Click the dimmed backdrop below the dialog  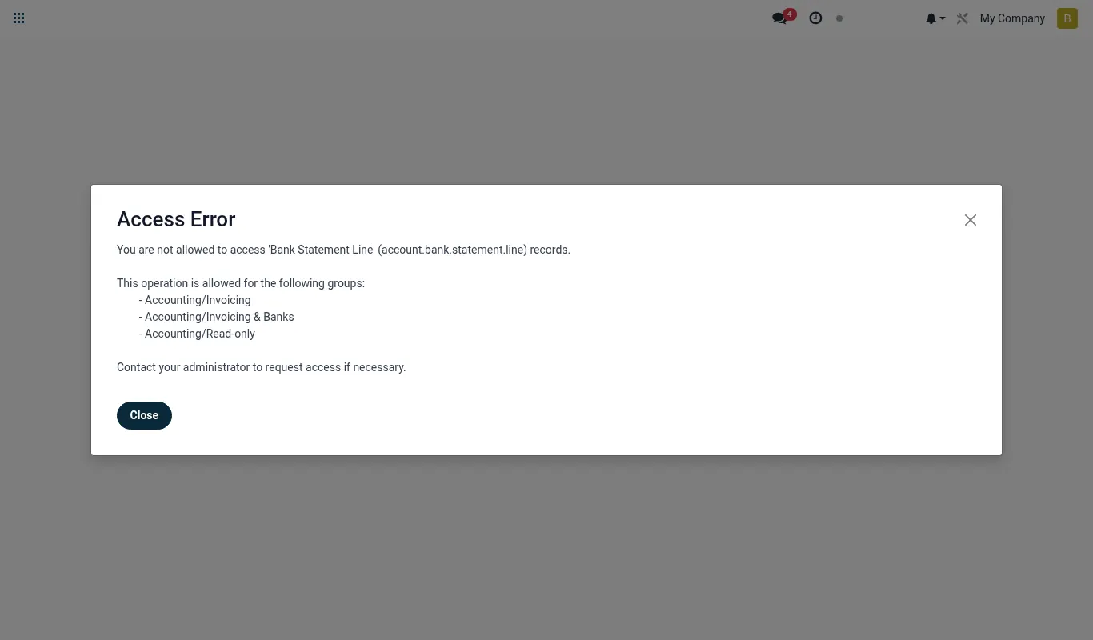(x=546, y=548)
